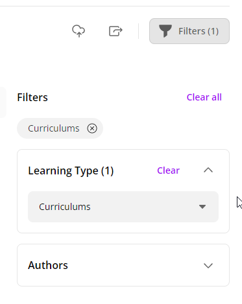Click the cloud upload icon
The height and width of the screenshot is (304, 242).
tap(79, 31)
